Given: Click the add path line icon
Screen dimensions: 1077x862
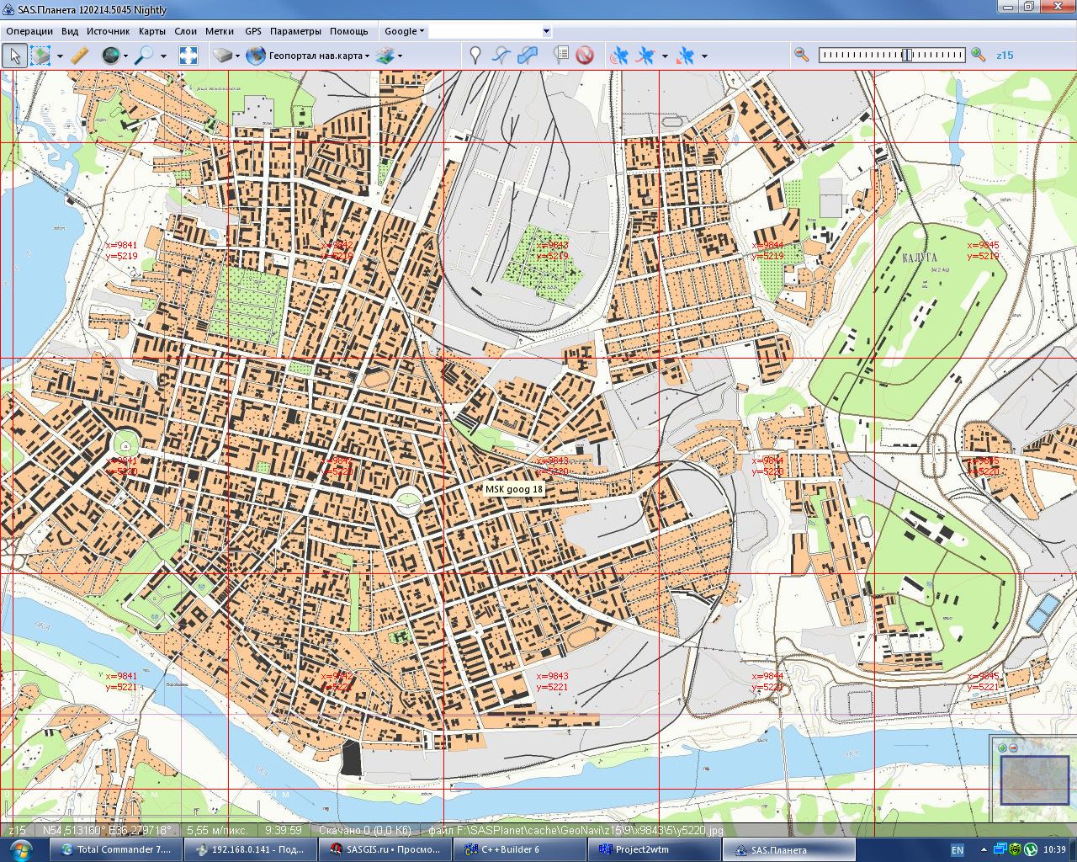Looking at the screenshot, I should tap(501, 56).
